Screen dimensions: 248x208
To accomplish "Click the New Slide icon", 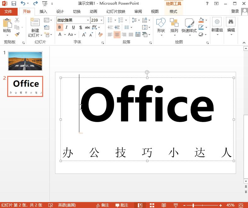I will tap(35, 22).
